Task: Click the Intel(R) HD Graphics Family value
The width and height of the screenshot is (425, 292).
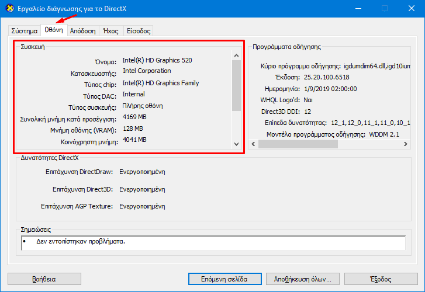Action: (x=161, y=83)
